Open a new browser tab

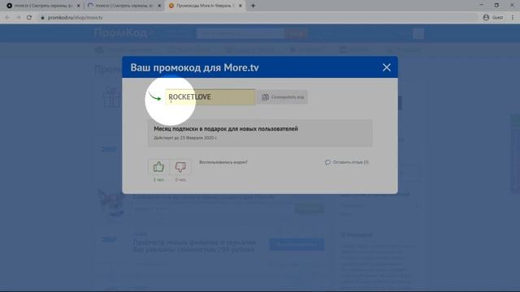click(x=253, y=6)
